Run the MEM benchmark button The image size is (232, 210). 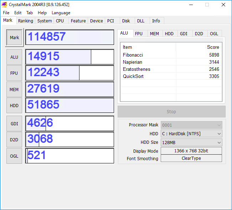pyautogui.click(x=14, y=89)
